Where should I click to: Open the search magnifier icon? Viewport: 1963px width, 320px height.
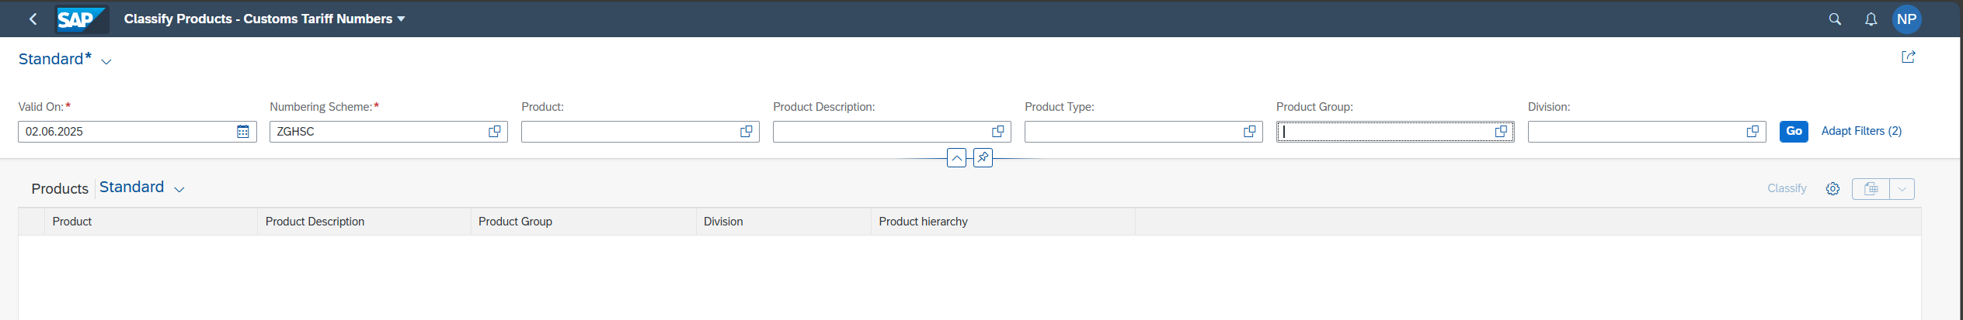point(1835,19)
